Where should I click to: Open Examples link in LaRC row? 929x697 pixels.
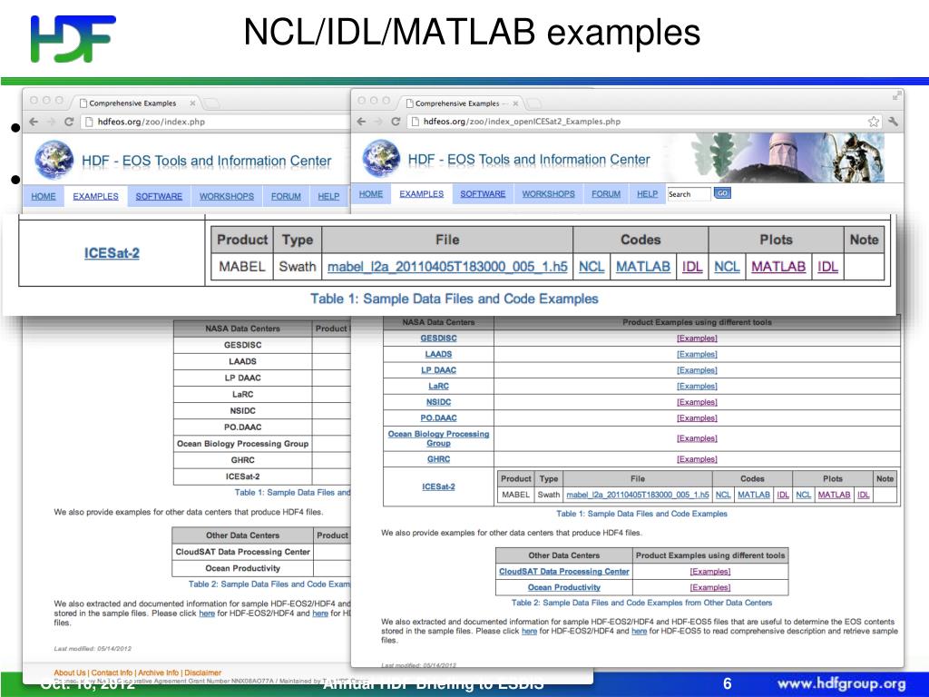(697, 386)
